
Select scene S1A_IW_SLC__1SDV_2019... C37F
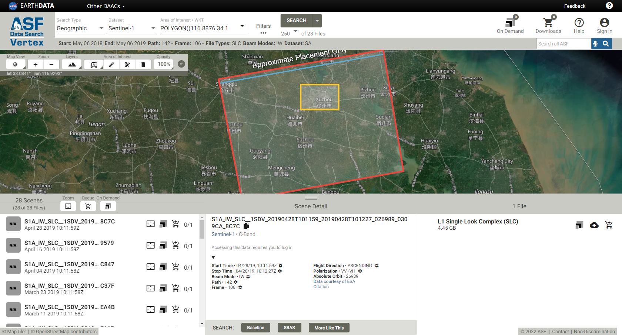(x=69, y=286)
